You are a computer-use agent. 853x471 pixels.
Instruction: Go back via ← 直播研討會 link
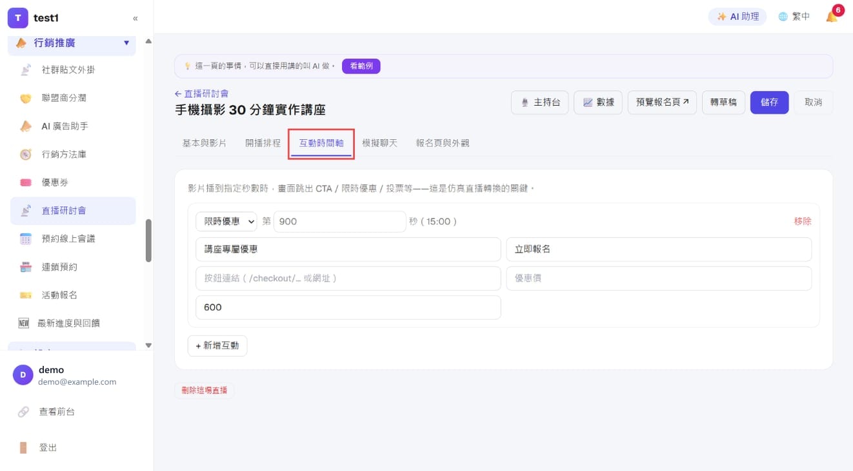click(201, 93)
